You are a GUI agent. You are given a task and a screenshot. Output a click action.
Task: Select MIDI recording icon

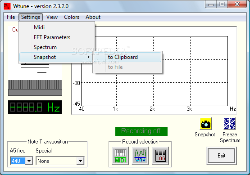click(120, 156)
